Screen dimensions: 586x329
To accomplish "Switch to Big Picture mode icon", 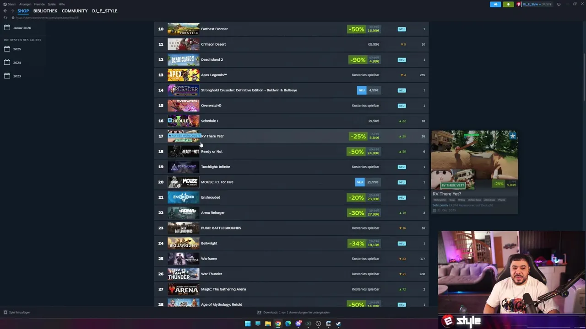I will pos(559,4).
